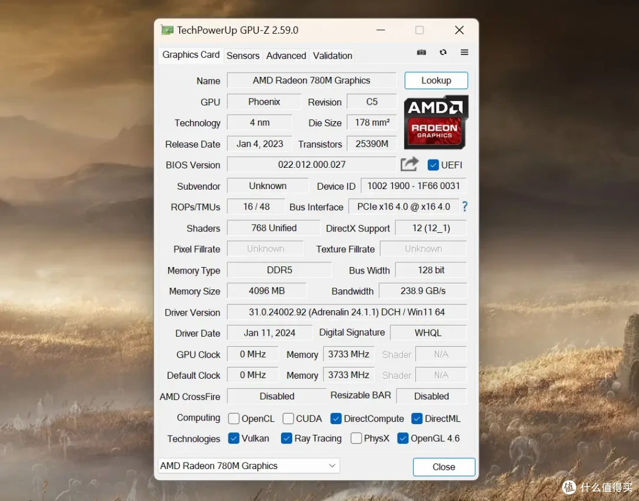Click the Bus Interface question mark
Image resolution: width=639 pixels, height=501 pixels.
tap(464, 207)
